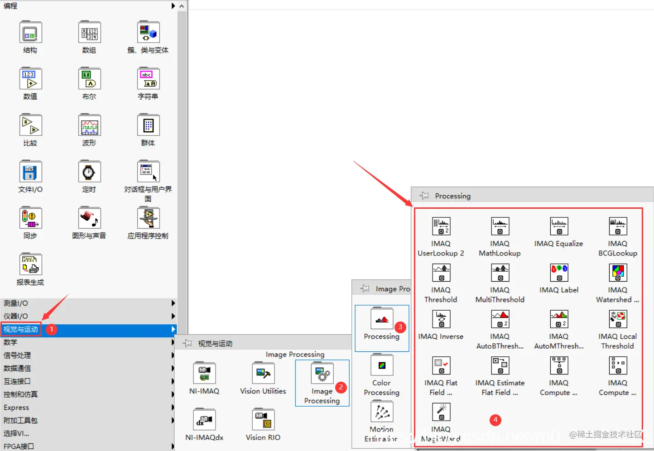
Task: Select the IMAQ UserLookup 2 VI
Action: tap(441, 226)
